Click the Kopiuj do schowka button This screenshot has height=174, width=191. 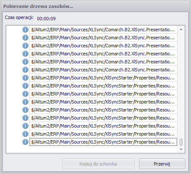(x=98, y=164)
